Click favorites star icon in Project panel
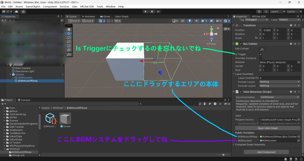Screen dimensions: 304x161 pos(220,104)
